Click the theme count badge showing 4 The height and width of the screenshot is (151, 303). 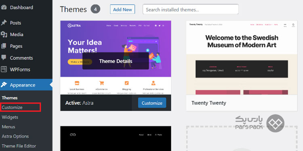pos(95,9)
